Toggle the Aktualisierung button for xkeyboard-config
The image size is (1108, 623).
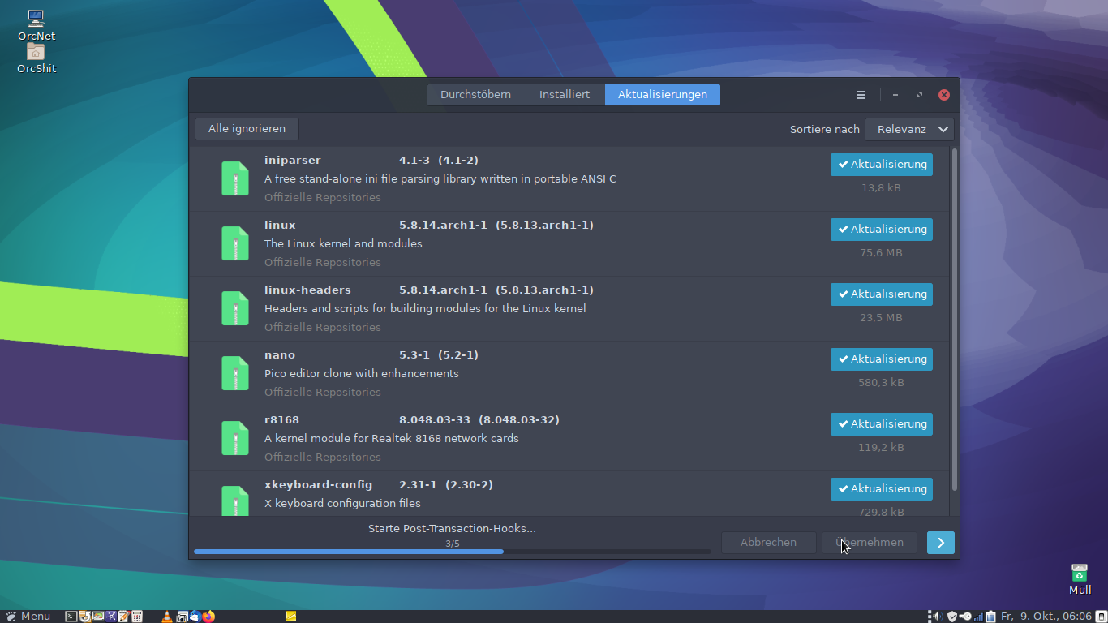[x=882, y=489]
